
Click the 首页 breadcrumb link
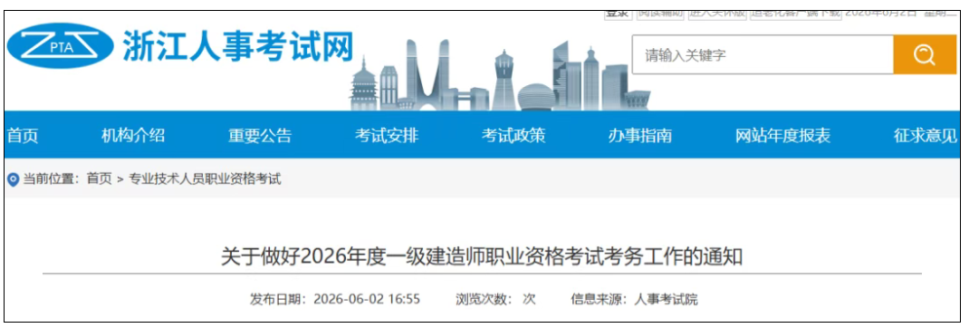coord(99,179)
